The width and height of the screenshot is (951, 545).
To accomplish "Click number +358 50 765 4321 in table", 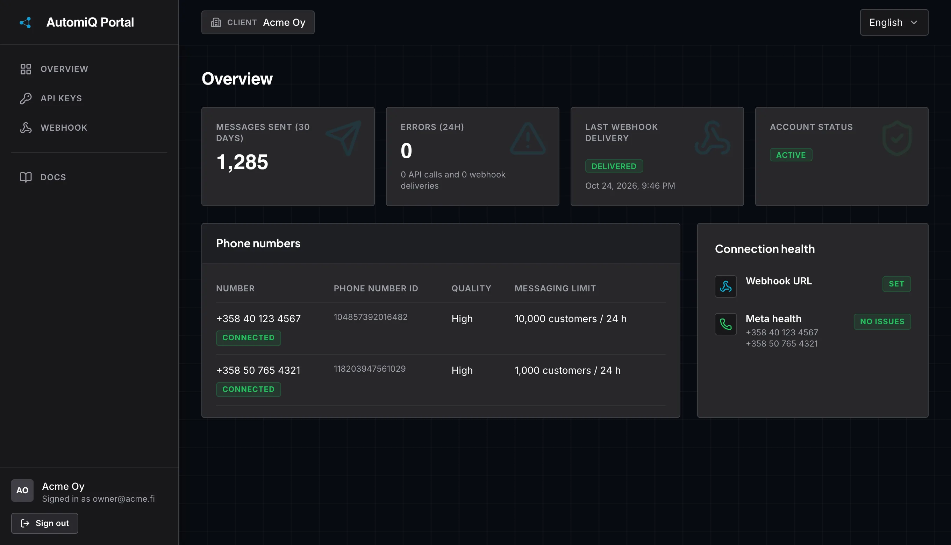I will 258,370.
